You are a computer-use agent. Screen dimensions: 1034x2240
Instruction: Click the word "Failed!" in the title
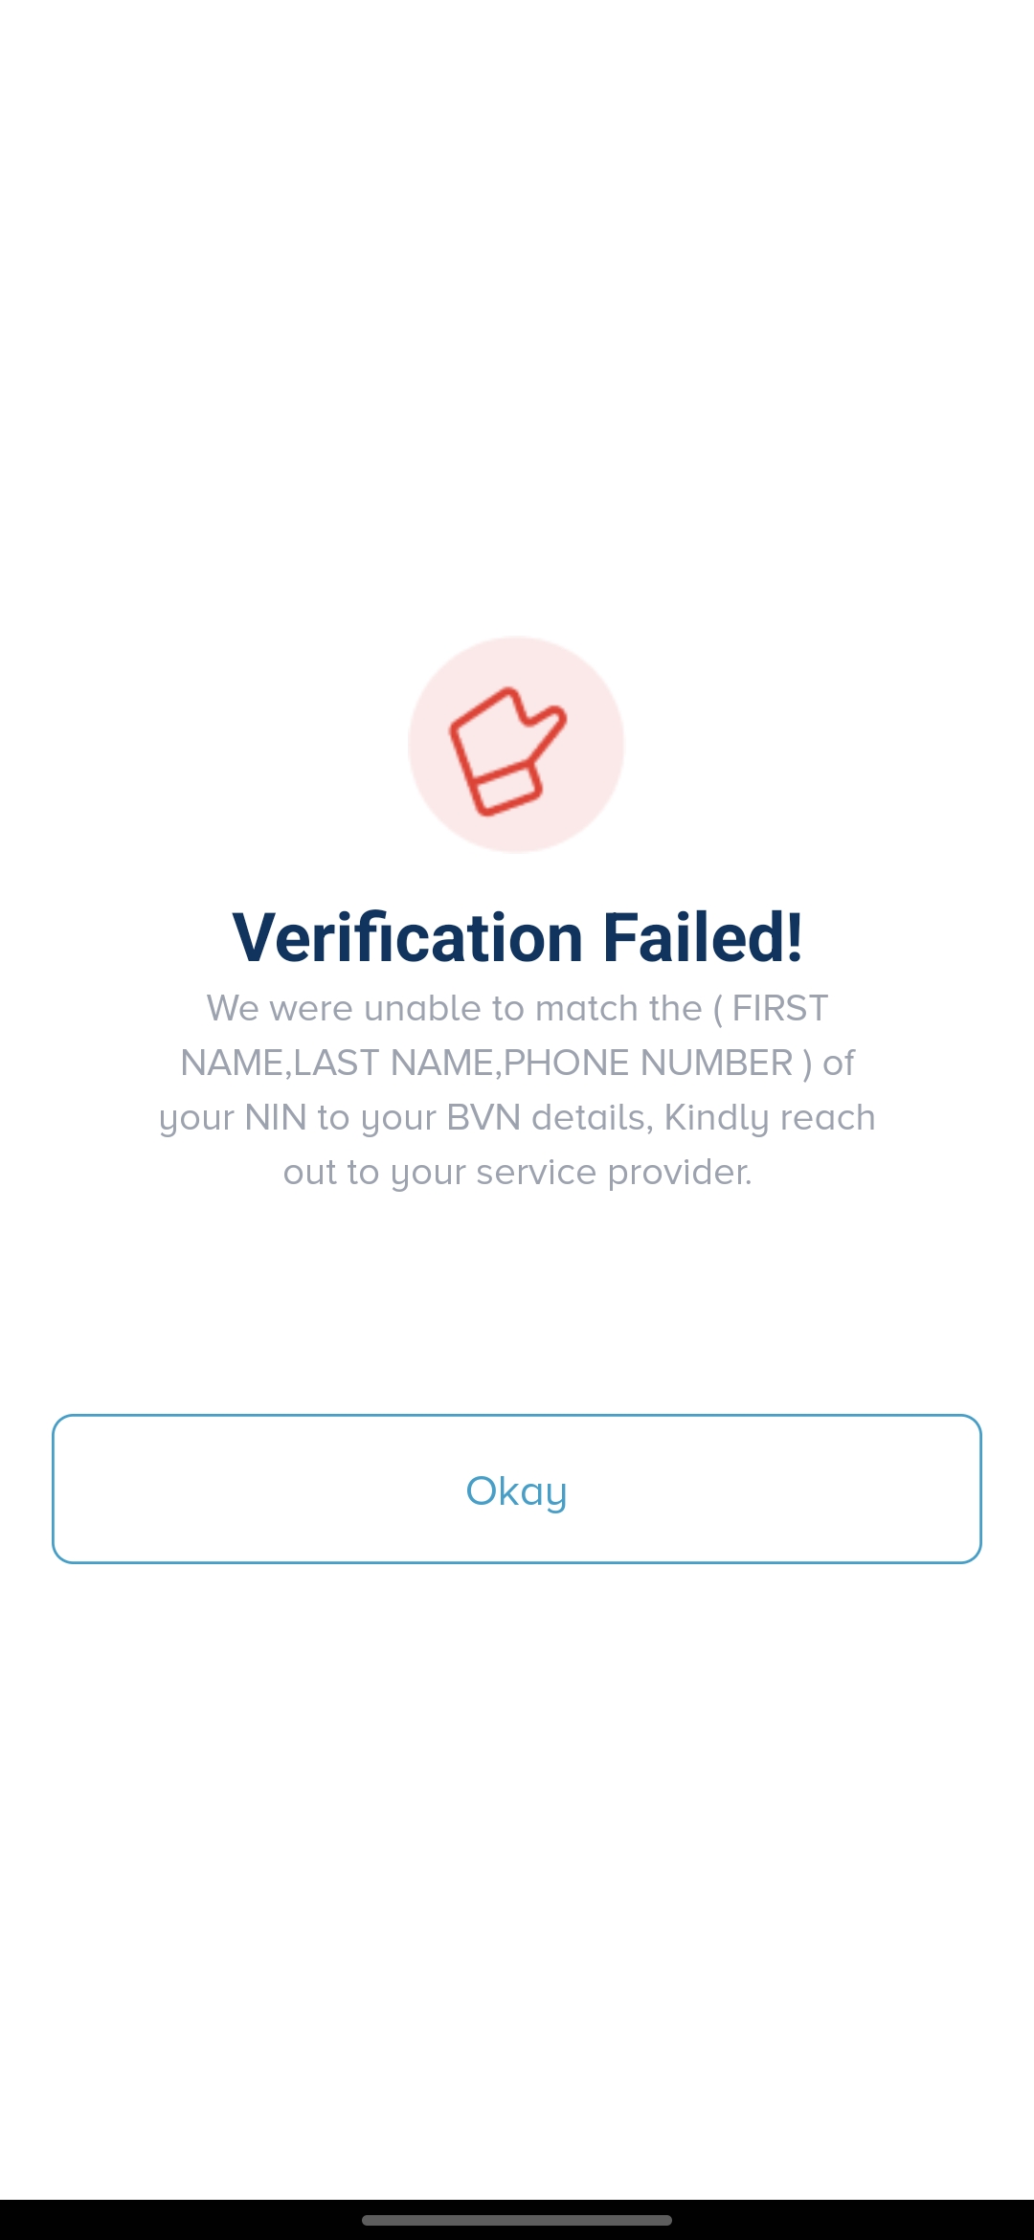703,937
